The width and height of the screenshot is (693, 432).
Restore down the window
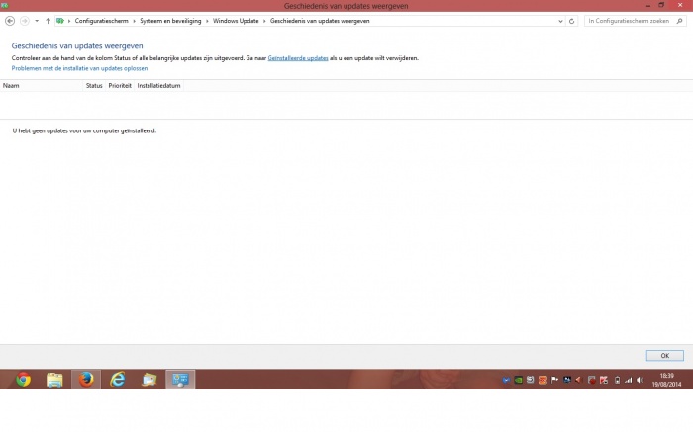tap(661, 5)
